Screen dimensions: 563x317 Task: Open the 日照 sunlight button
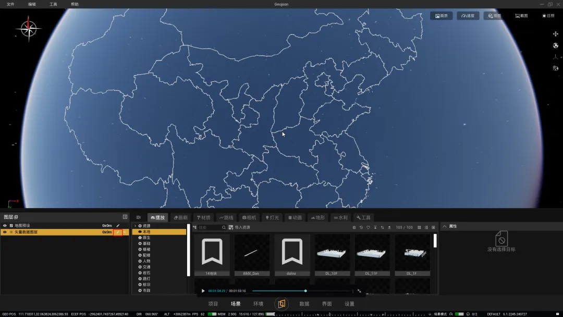(x=548, y=16)
